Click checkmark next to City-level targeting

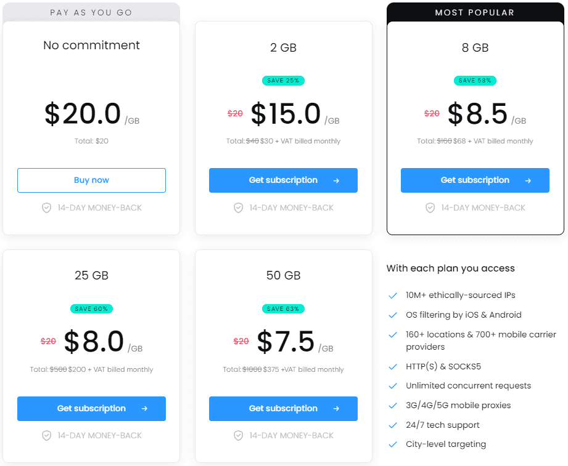coord(393,444)
